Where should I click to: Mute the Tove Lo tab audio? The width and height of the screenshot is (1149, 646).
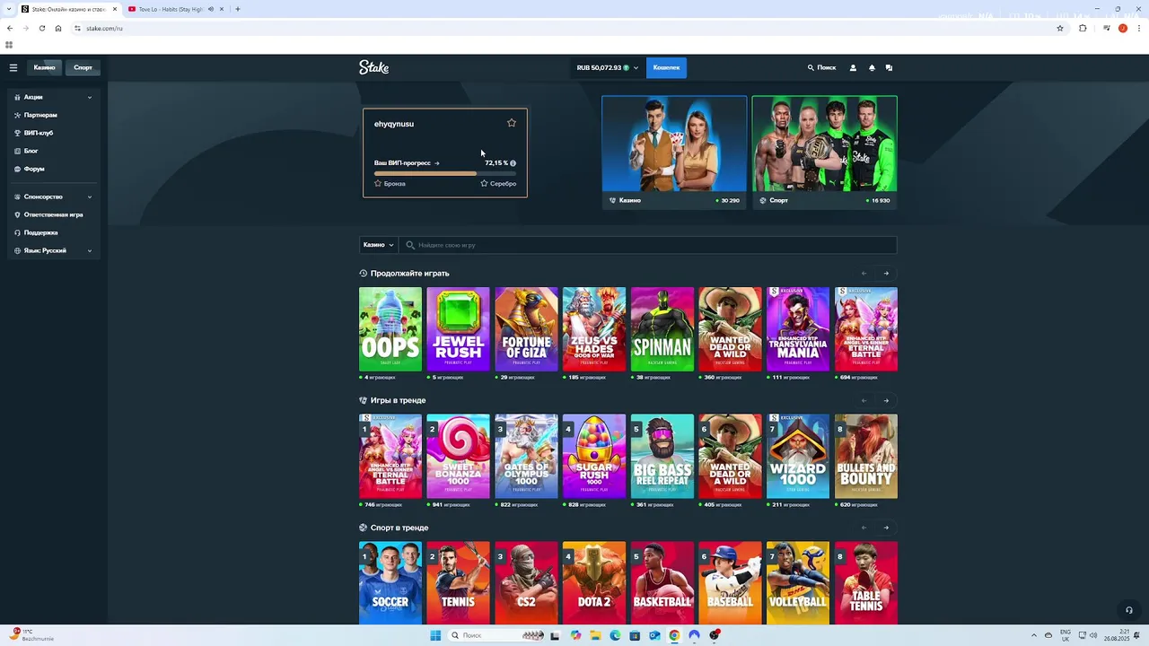click(x=211, y=9)
